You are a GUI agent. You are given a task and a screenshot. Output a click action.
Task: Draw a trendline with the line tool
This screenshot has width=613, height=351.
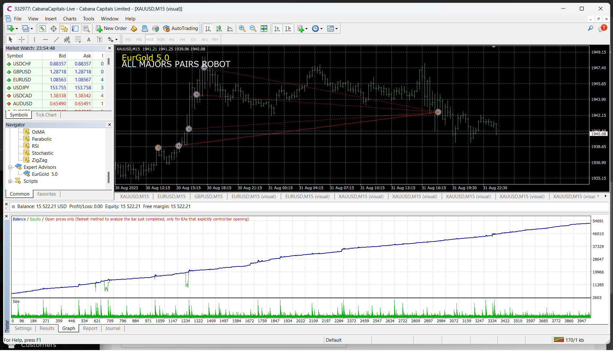[x=56, y=40]
